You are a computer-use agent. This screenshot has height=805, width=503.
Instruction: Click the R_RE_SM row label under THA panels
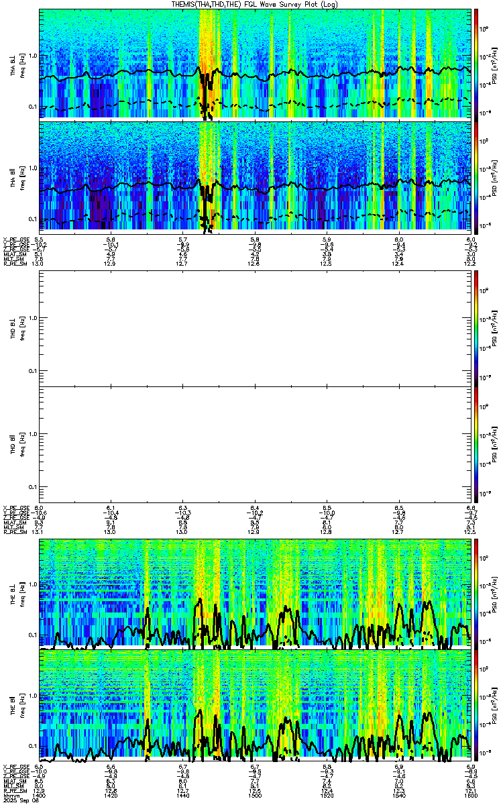(15, 264)
